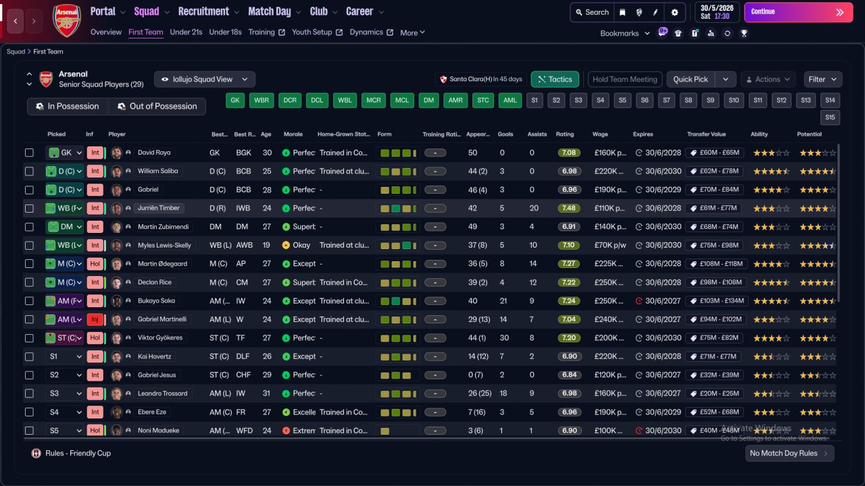This screenshot has height=486, width=865.
Task: Click the Continue button
Action: [x=798, y=12]
